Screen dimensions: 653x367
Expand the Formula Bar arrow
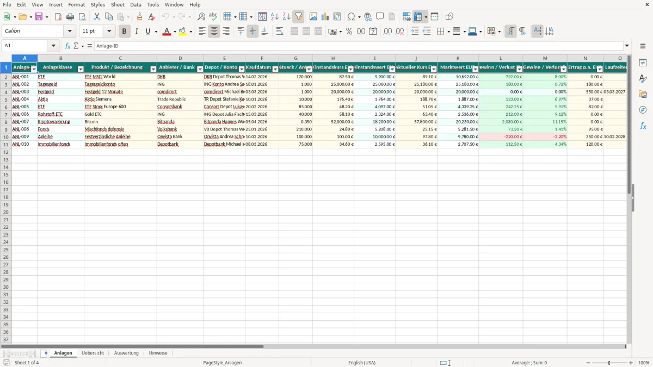point(627,46)
